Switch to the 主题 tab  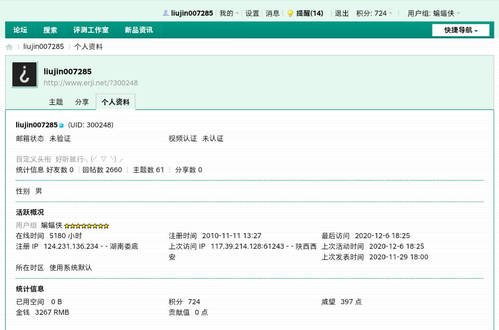(56, 102)
